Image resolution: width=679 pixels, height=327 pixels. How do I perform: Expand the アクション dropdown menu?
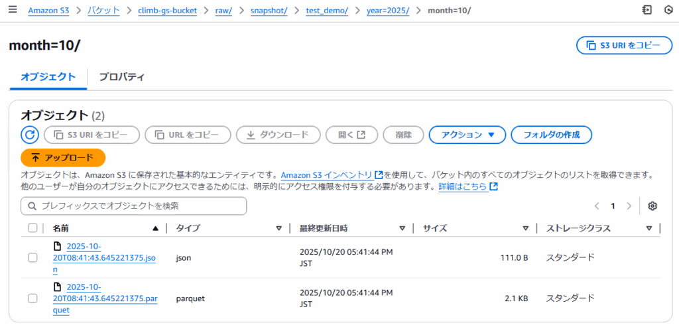(x=467, y=135)
